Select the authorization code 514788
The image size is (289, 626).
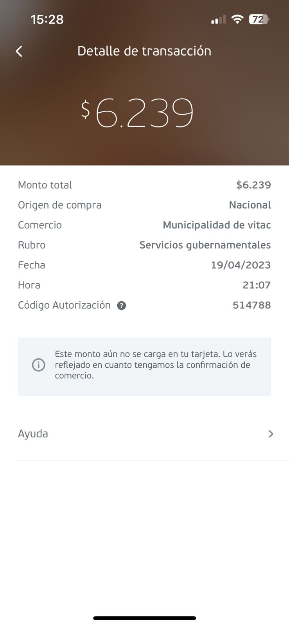251,305
